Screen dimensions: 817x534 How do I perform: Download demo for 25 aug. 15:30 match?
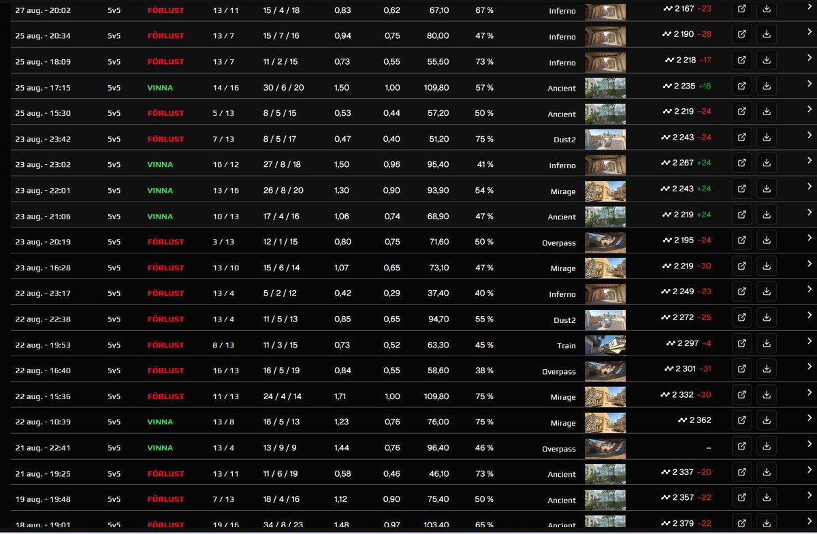point(767,112)
